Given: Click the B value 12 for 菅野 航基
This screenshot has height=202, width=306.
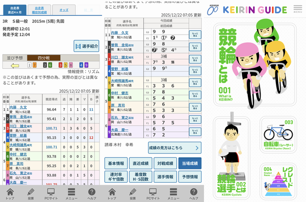Looking at the screenshot, I should click(x=91, y=138).
